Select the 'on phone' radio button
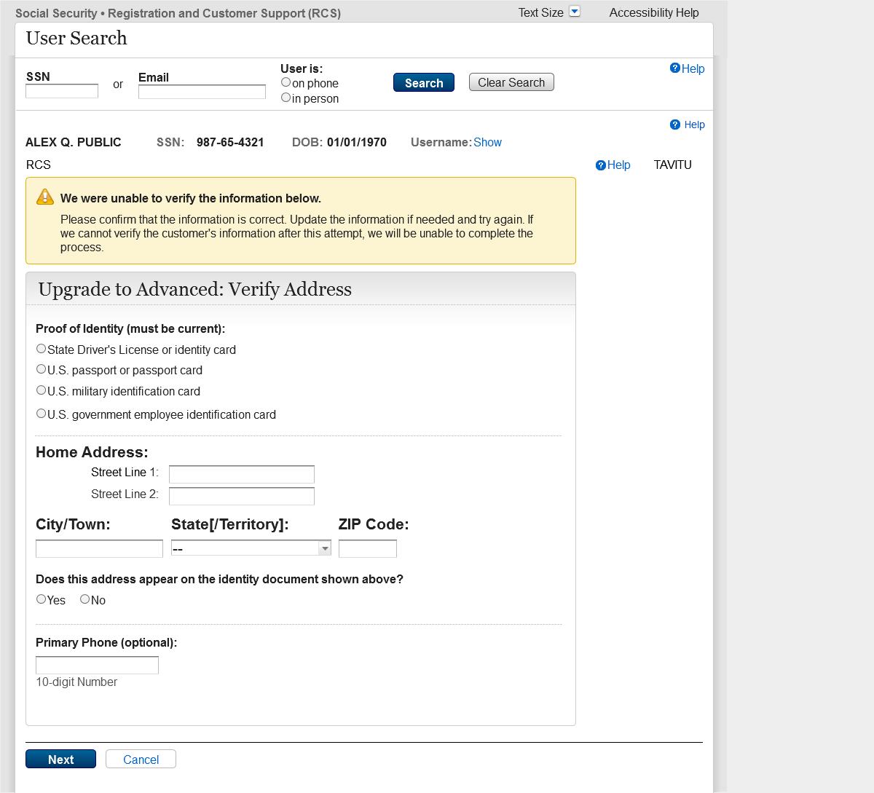 [x=286, y=82]
